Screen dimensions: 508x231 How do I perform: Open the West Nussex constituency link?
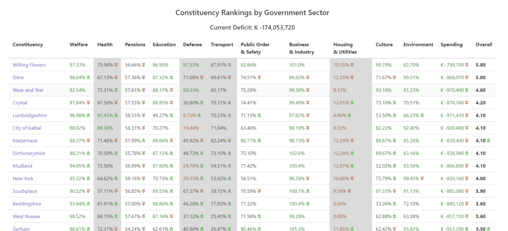click(x=26, y=217)
